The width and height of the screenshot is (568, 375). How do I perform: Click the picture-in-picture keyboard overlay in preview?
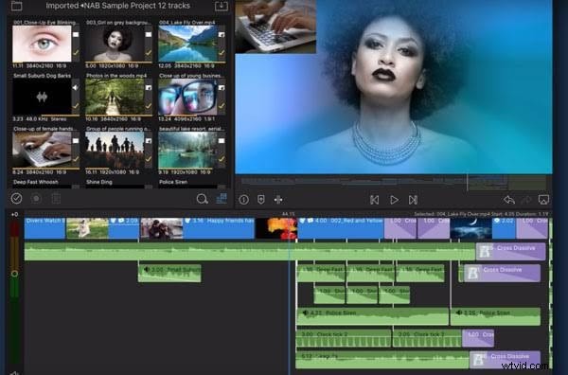[x=275, y=27]
